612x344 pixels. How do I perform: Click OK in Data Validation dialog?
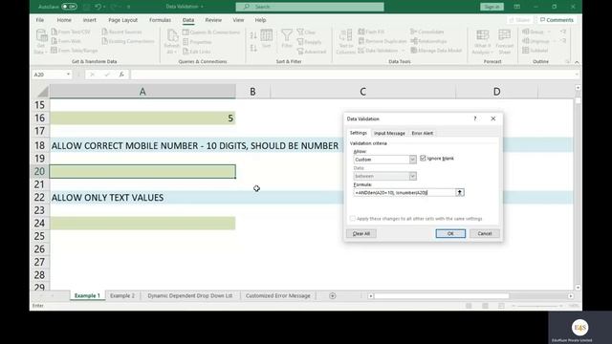click(450, 233)
